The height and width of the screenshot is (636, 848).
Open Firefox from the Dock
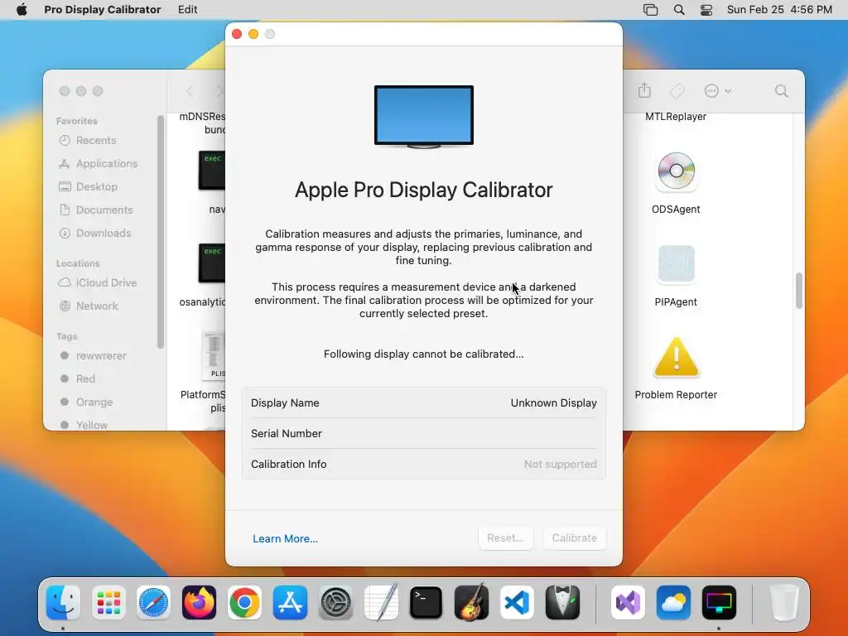[199, 603]
